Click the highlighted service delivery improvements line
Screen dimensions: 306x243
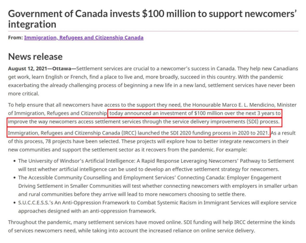click(x=144, y=122)
